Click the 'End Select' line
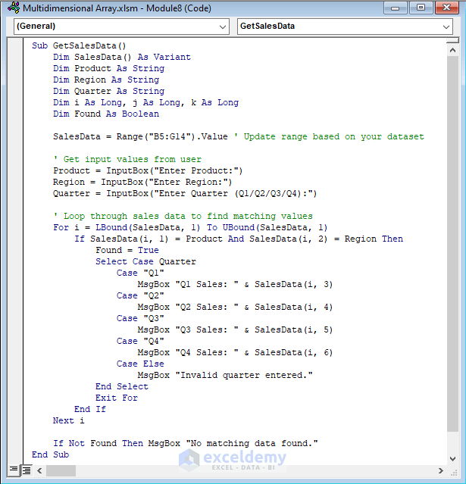The width and height of the screenshot is (466, 484). [122, 386]
